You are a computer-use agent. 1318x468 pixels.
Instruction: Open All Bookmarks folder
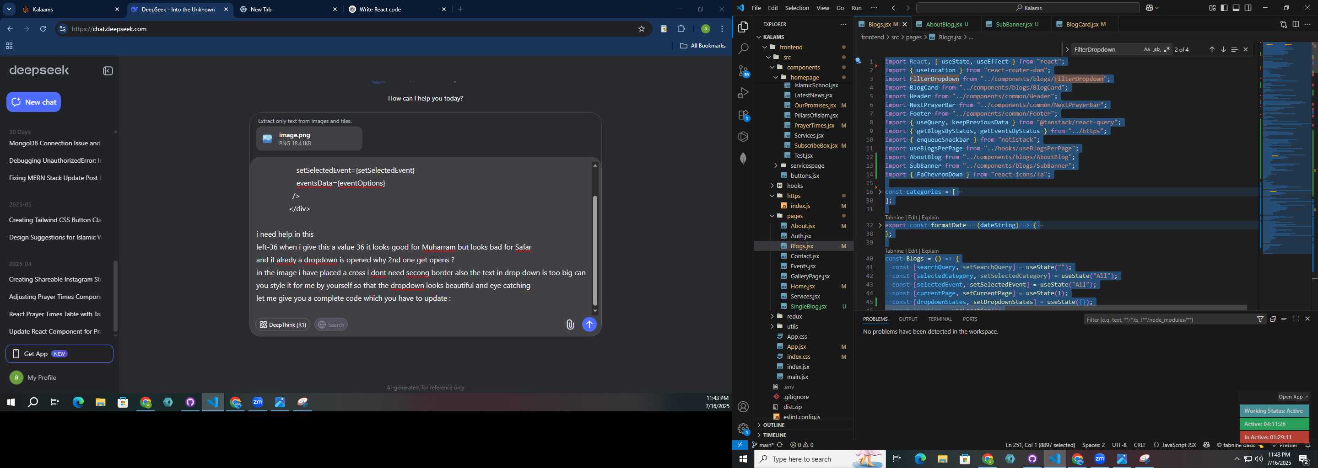tap(702, 46)
